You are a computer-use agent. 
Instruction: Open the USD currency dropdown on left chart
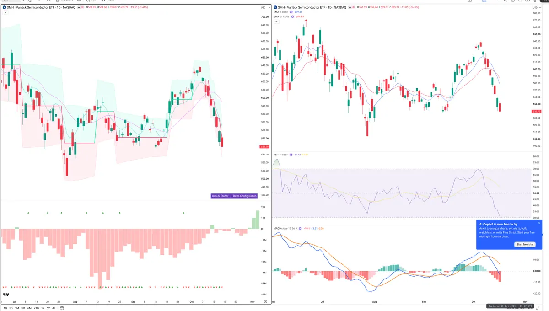point(264,7)
